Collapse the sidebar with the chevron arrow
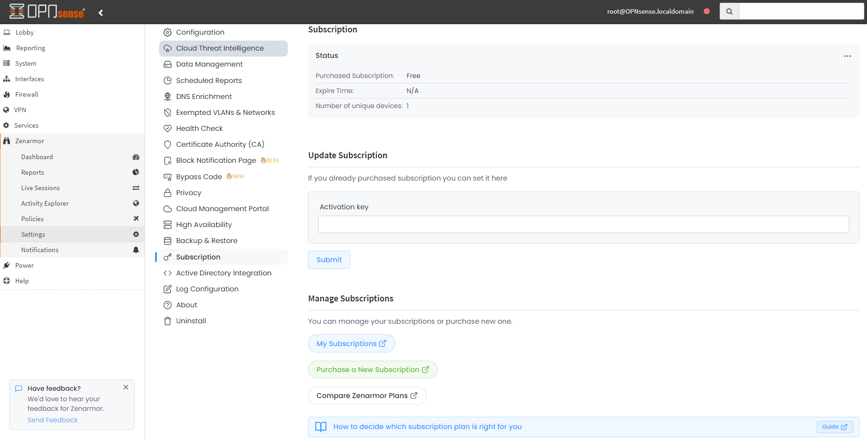The width and height of the screenshot is (867, 440). click(101, 13)
